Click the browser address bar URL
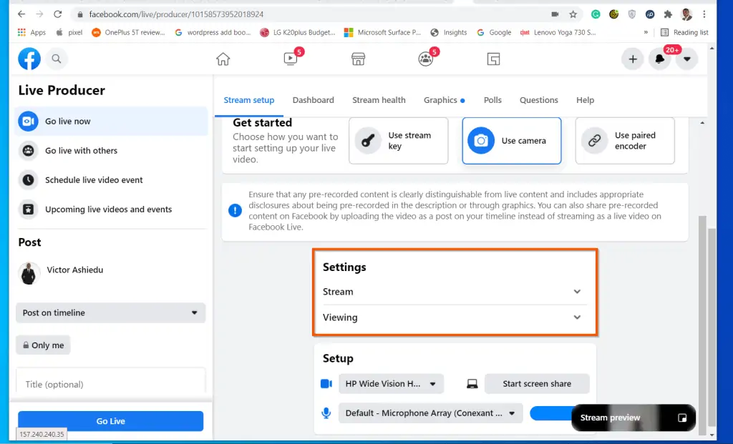 [176, 14]
